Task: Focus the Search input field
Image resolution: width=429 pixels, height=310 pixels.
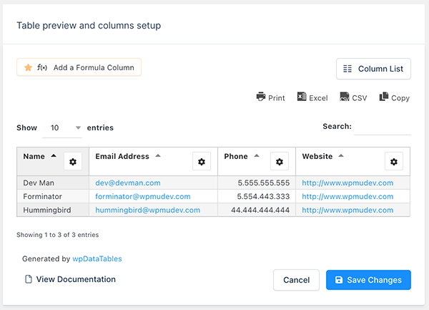Action: click(383, 127)
